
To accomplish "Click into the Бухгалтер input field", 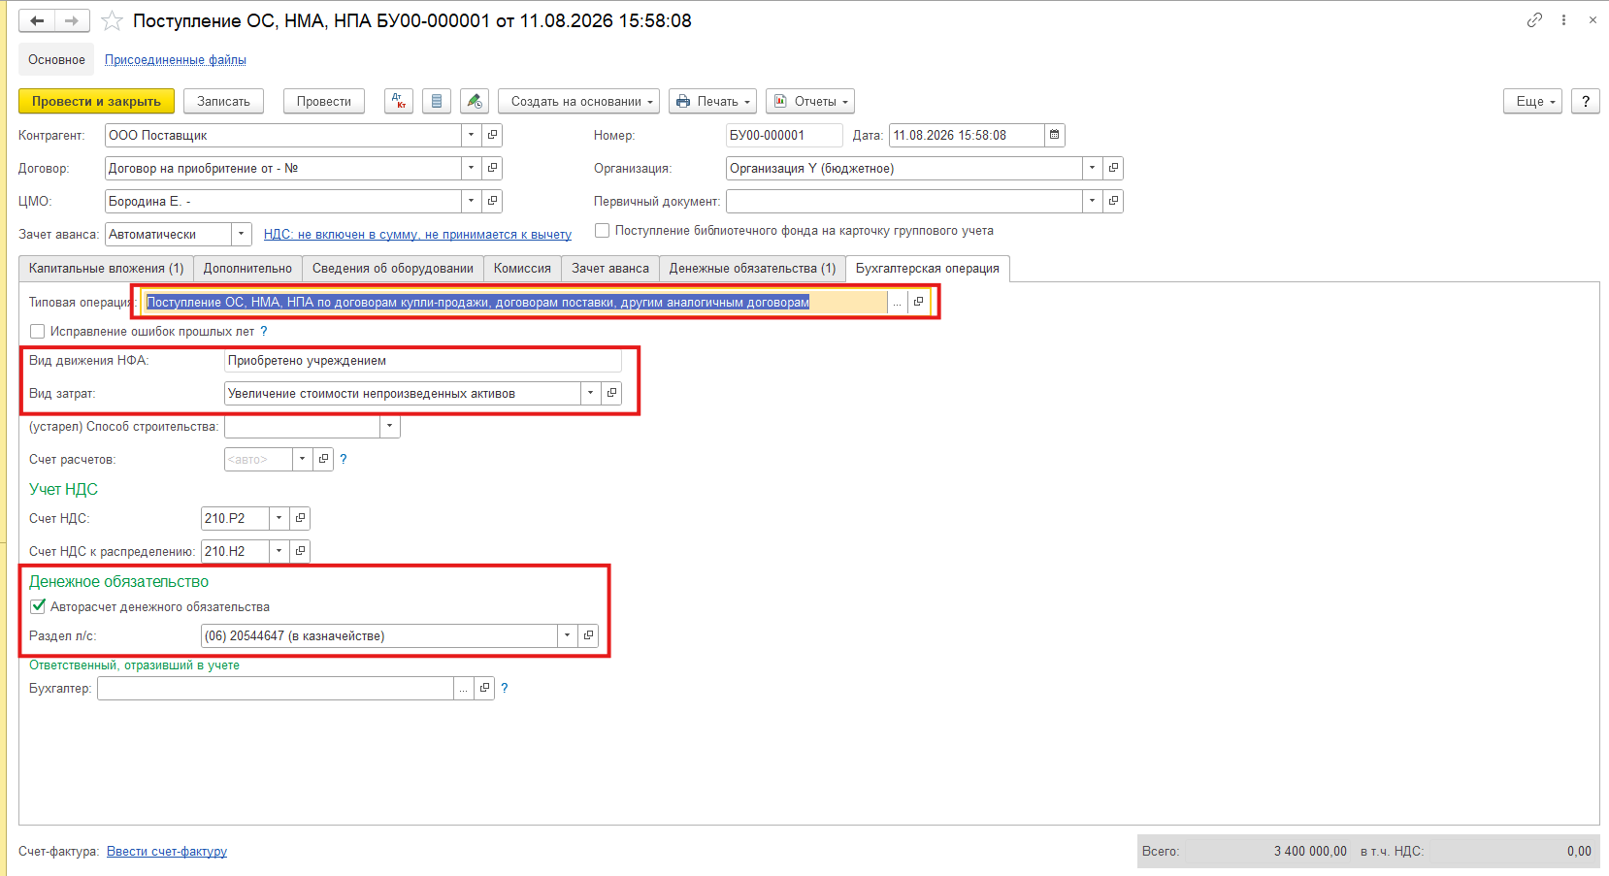I will point(276,688).
